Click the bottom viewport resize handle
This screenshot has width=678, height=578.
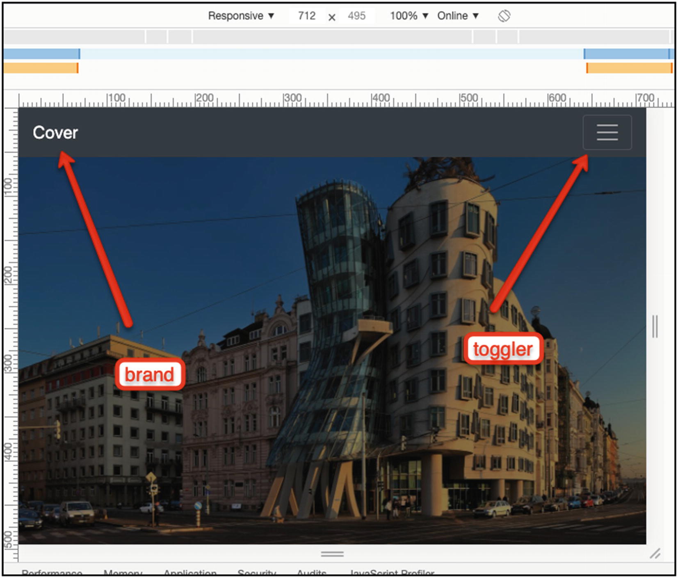[x=332, y=554]
